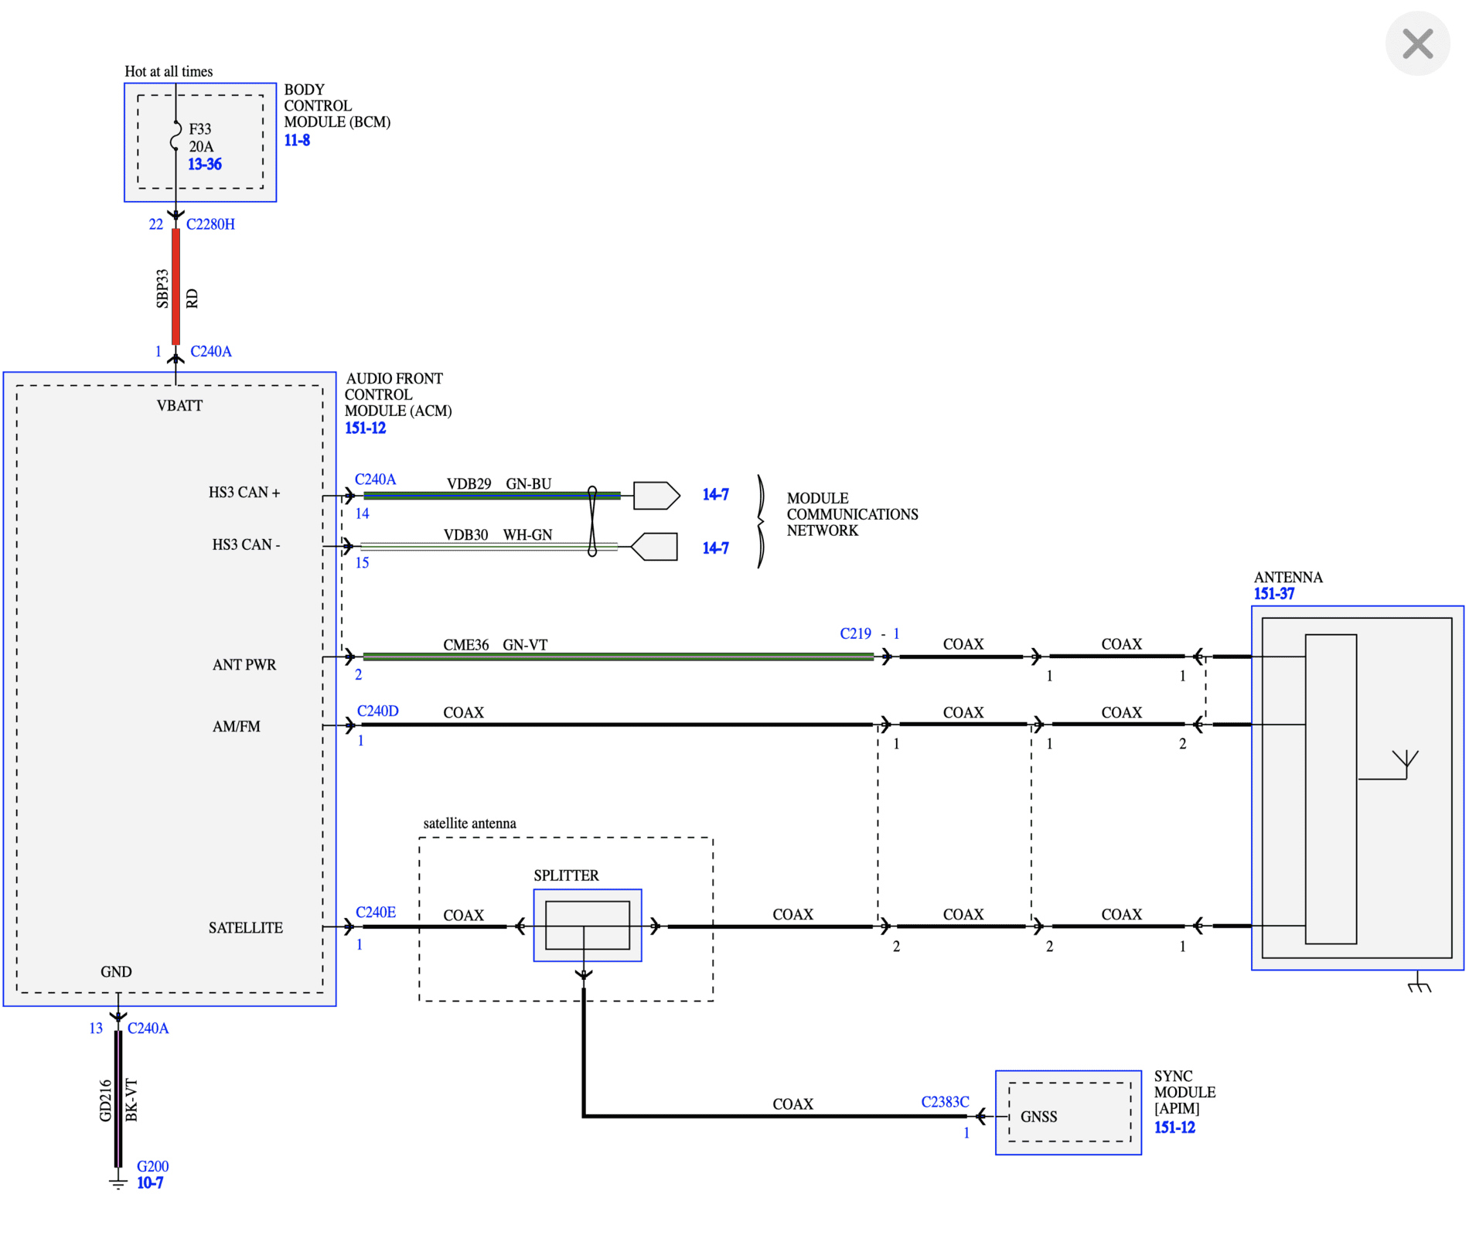Select the SPLITTER component box

tap(588, 926)
